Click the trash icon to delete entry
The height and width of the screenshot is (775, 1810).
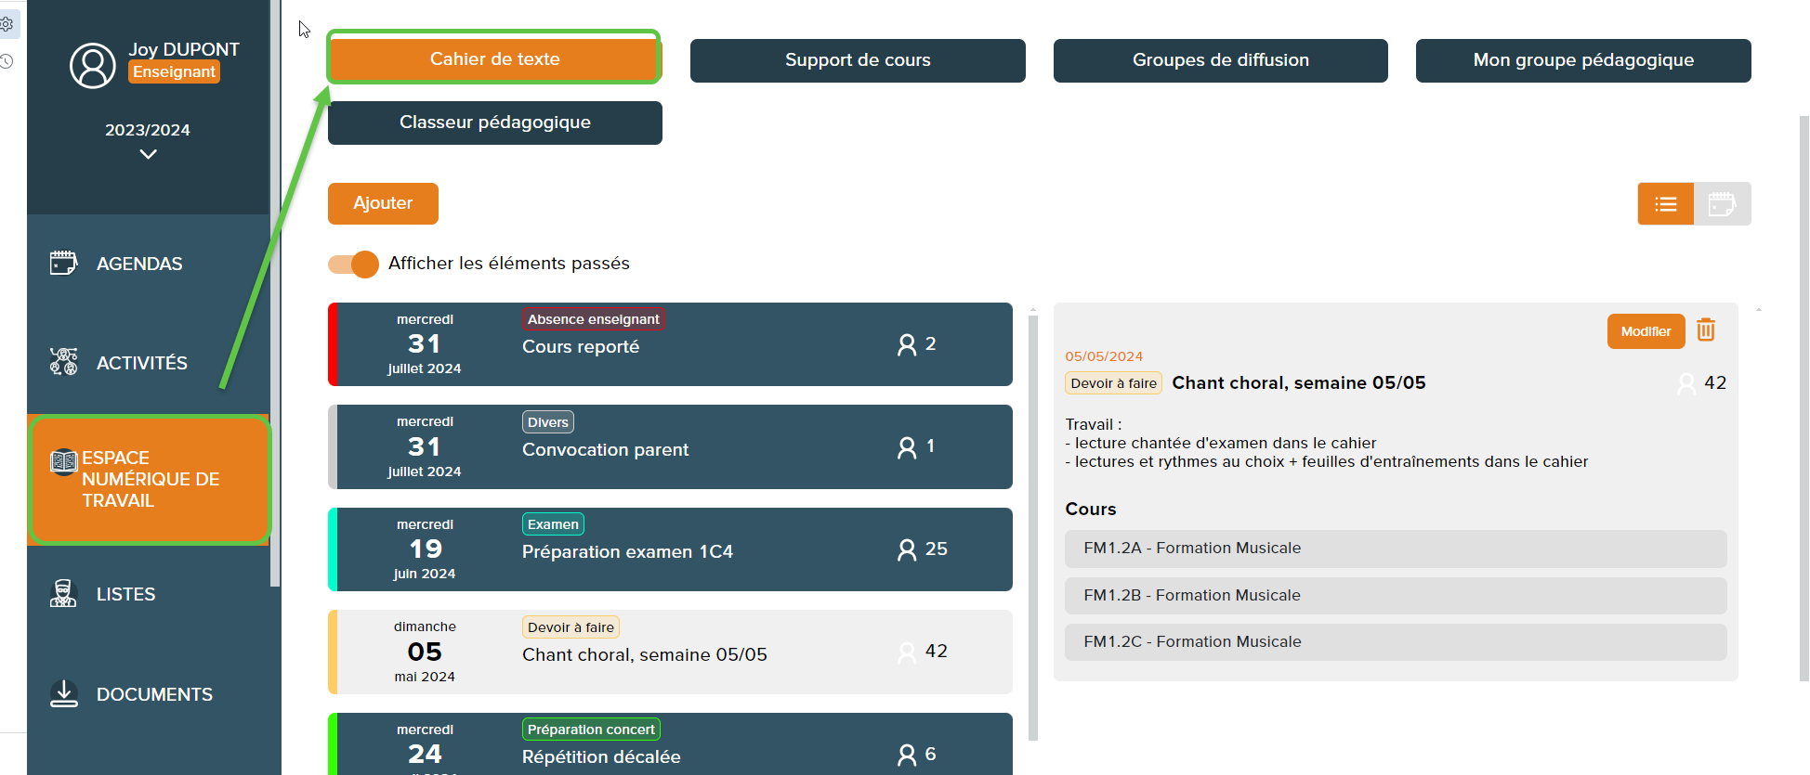click(x=1705, y=330)
